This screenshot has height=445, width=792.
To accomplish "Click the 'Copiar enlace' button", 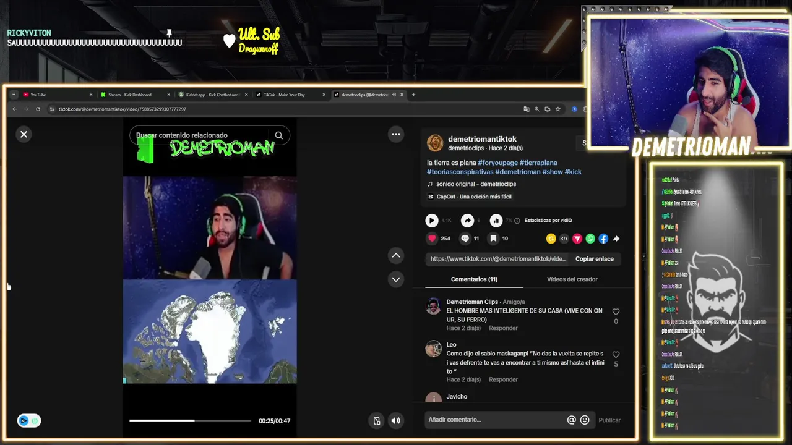I will 595,259.
